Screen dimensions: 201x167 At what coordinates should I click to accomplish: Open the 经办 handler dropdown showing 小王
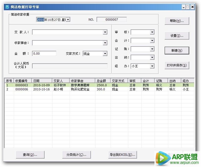[x=152, y=66]
